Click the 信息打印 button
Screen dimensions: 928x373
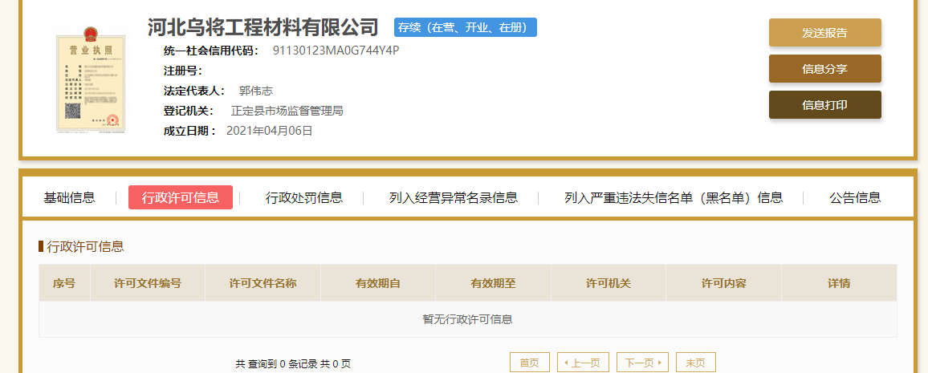click(x=825, y=104)
